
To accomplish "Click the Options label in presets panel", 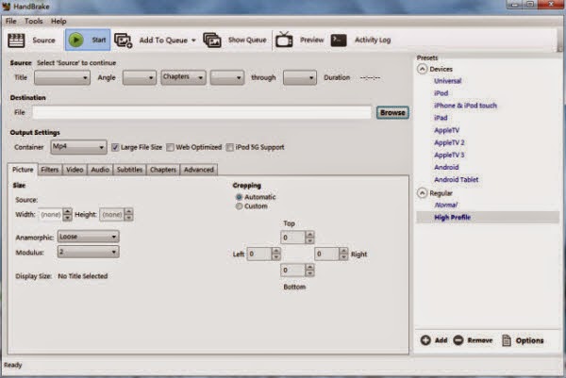I will (529, 340).
